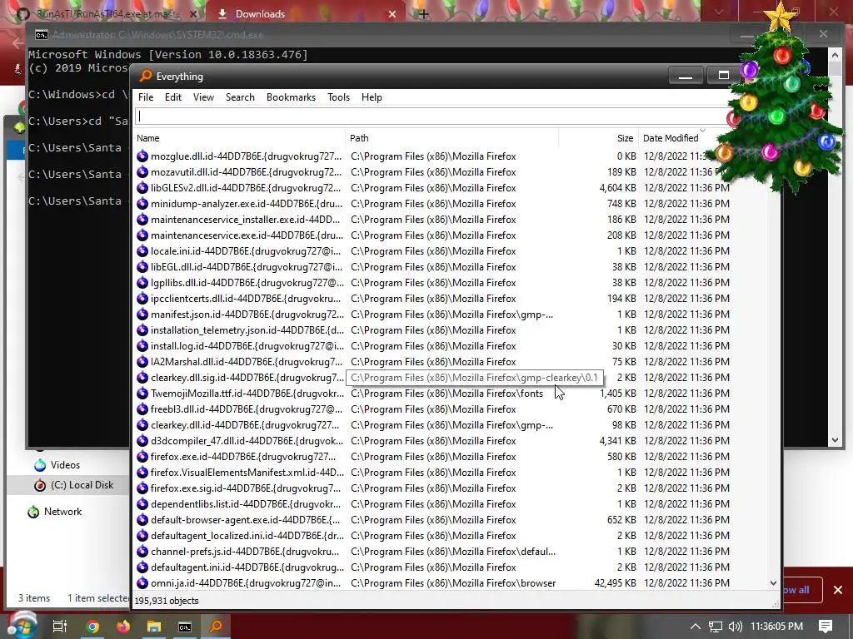The height and width of the screenshot is (639, 853).
Task: Open Google Chrome from the taskbar
Action: point(92,627)
